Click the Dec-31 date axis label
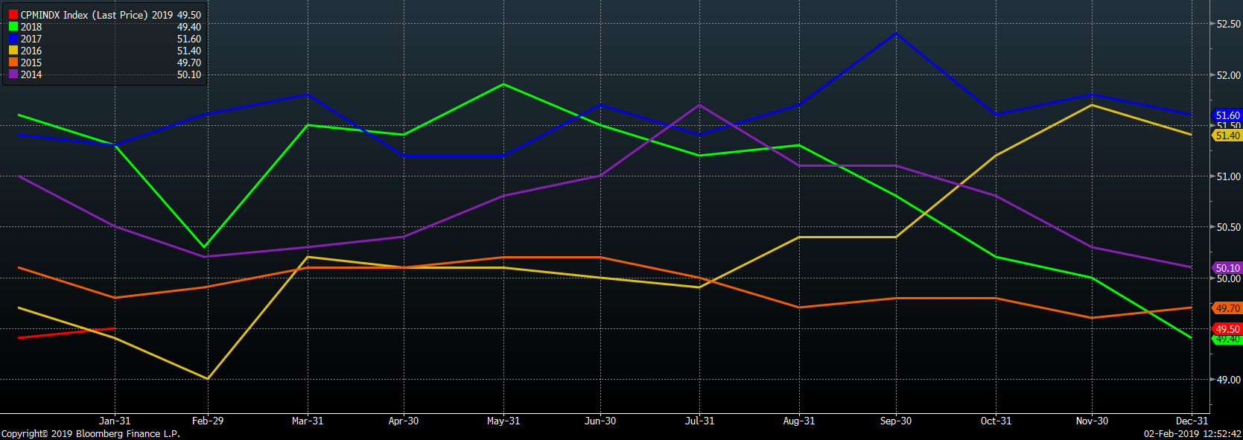This screenshot has width=1243, height=440. [x=1192, y=421]
